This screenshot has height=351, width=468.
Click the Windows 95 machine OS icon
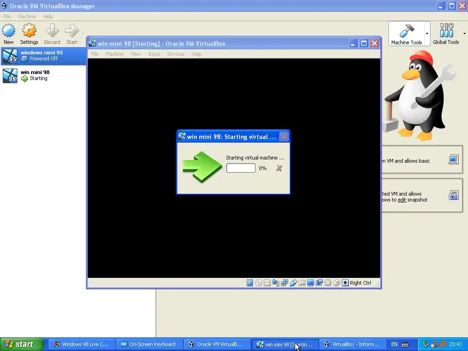click(10, 56)
